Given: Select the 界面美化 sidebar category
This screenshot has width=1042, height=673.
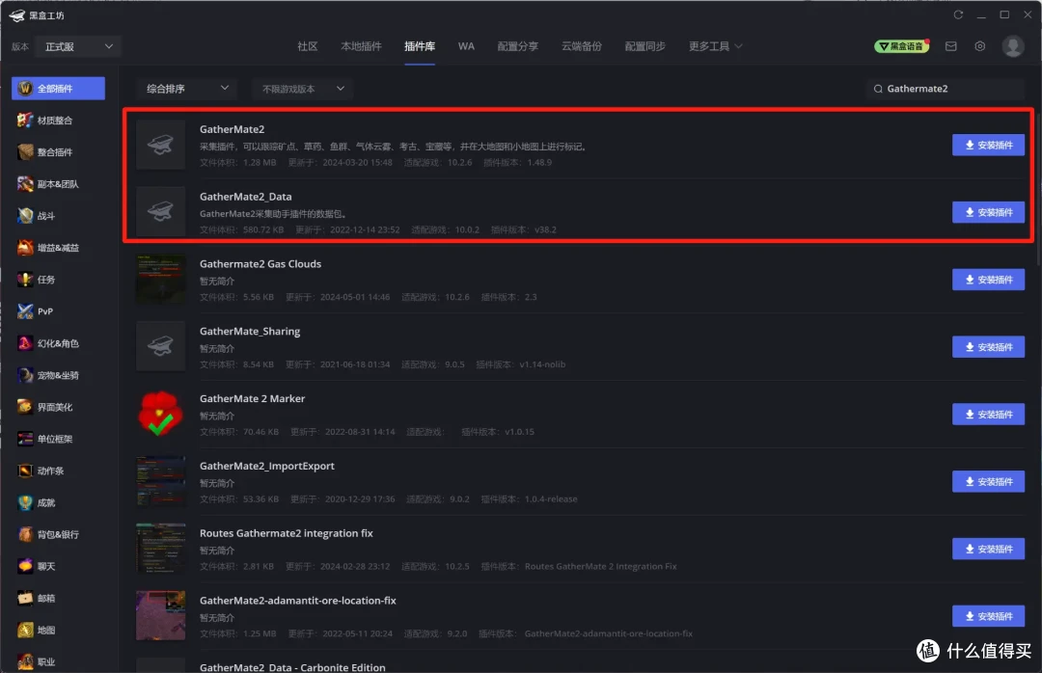Looking at the screenshot, I should click(x=53, y=406).
